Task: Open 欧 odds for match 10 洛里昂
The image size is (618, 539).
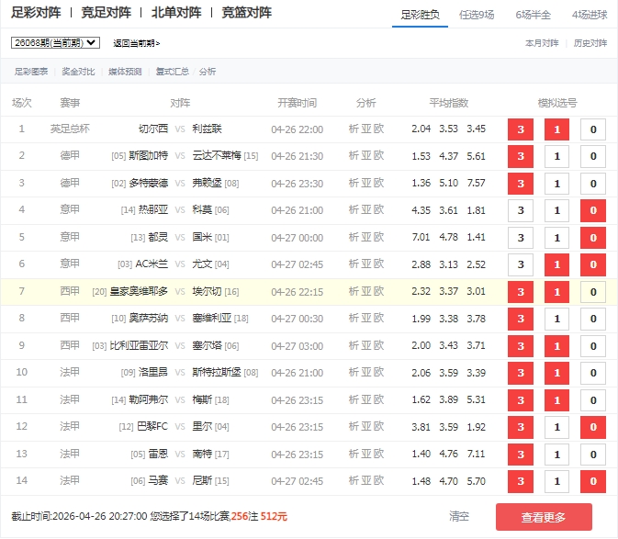Action: pyautogui.click(x=379, y=373)
